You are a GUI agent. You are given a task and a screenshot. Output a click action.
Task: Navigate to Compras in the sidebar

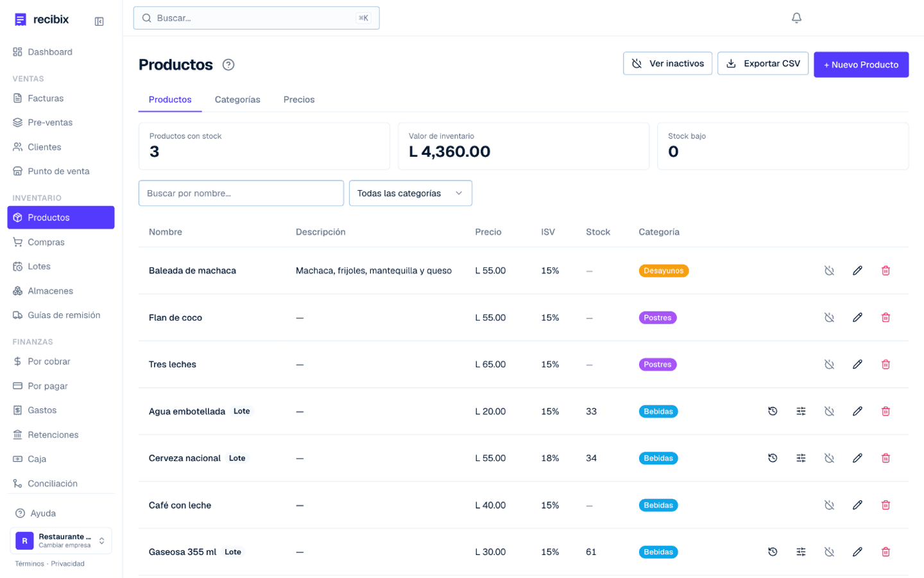(x=61, y=242)
